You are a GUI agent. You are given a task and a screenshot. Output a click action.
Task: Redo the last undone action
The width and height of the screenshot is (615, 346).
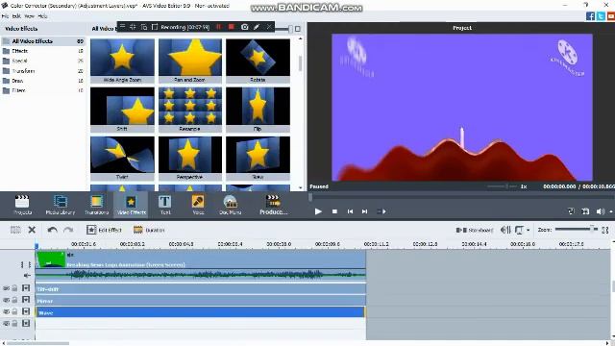point(68,230)
